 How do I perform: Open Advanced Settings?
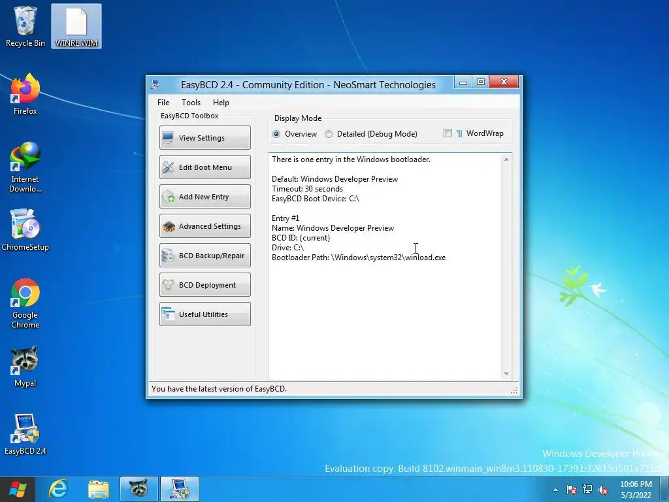204,226
